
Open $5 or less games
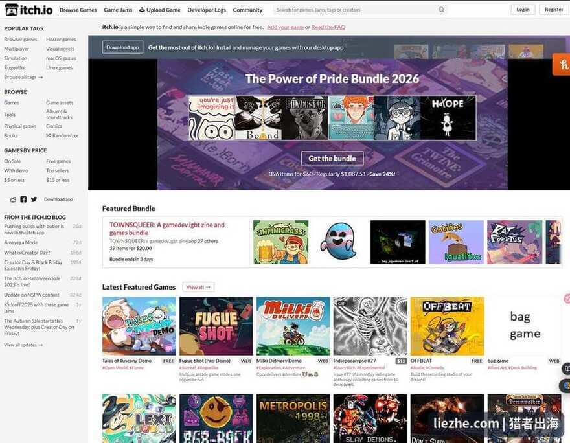[14, 180]
